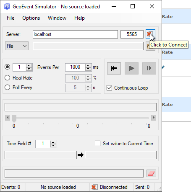This screenshot has height=193, width=191.
Task: Open the File menu
Action: coord(10,18)
